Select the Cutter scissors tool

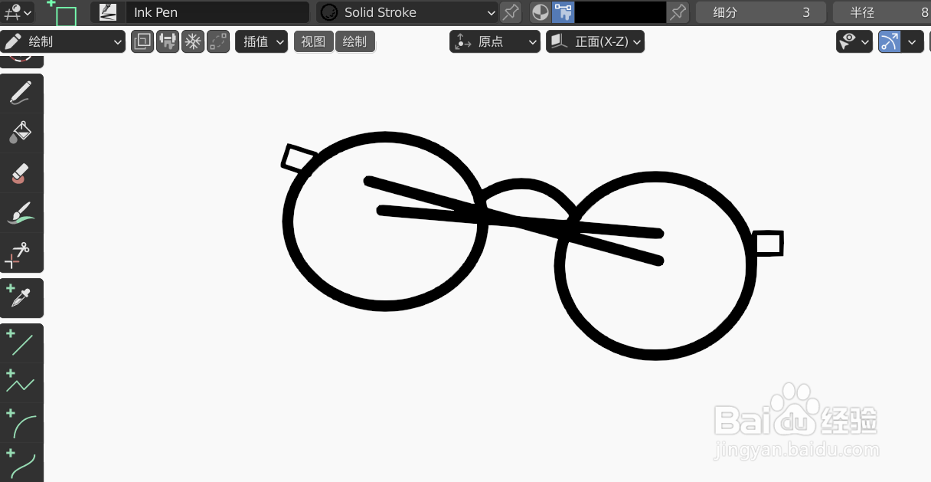21,252
